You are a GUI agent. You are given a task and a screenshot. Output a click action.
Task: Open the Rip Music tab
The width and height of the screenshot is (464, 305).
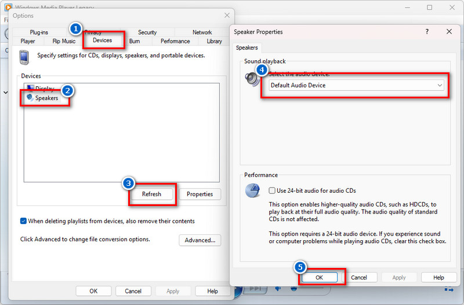tap(64, 41)
